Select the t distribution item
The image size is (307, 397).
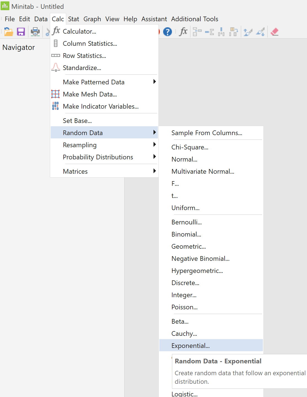pyautogui.click(x=211, y=196)
